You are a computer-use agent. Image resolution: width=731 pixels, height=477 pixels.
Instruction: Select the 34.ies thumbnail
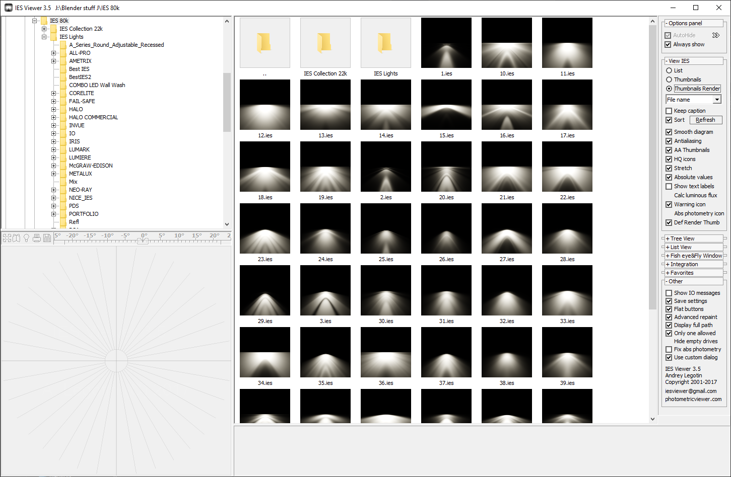265,352
